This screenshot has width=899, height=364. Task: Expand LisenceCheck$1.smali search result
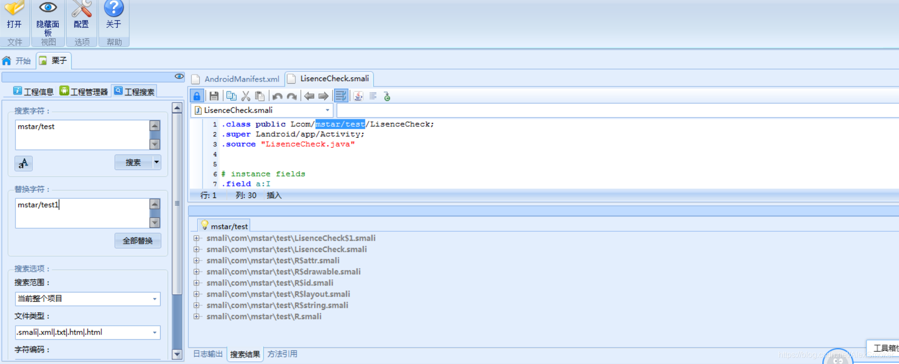(197, 238)
